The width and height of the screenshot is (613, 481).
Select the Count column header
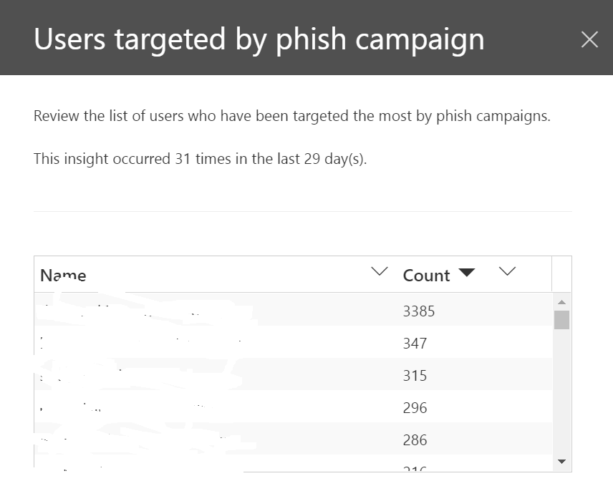(x=426, y=275)
